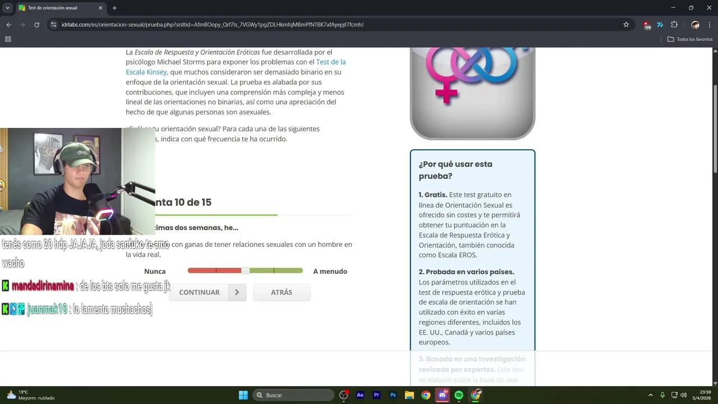Open the red extension with 176 badge
718x404 pixels.
tap(647, 25)
